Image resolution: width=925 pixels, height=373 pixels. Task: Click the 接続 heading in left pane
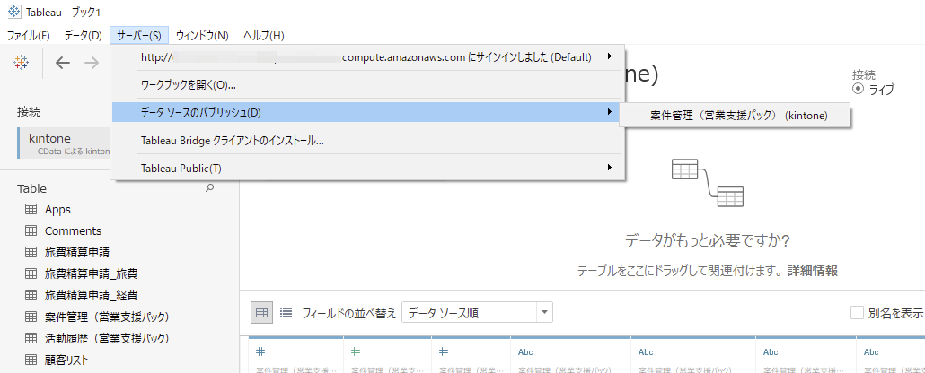click(x=29, y=111)
